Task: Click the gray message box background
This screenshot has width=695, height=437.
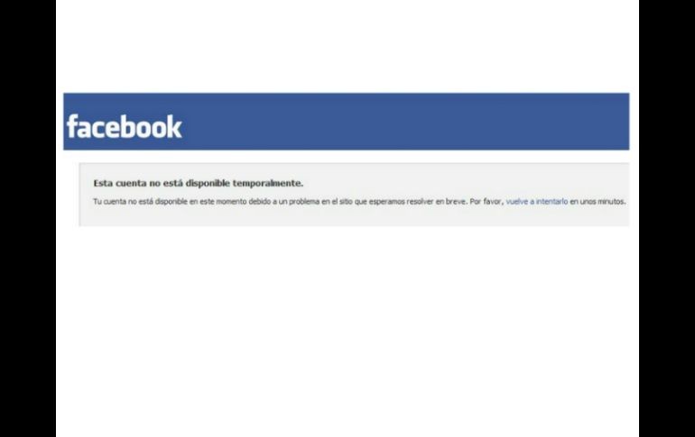Action: (354, 217)
